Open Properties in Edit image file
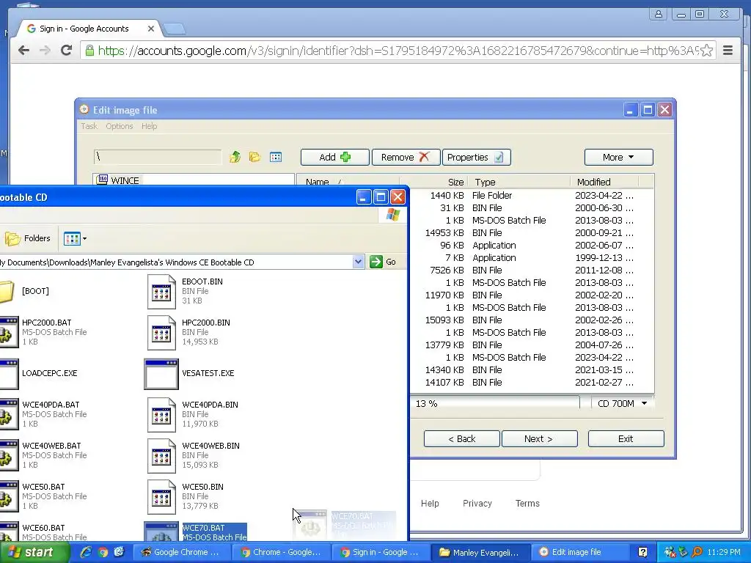The image size is (751, 563). click(x=476, y=157)
